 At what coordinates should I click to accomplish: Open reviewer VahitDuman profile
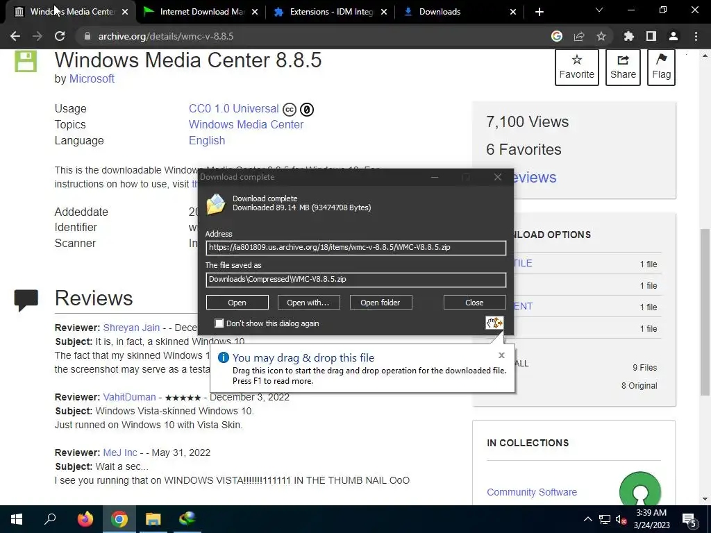coord(129,397)
